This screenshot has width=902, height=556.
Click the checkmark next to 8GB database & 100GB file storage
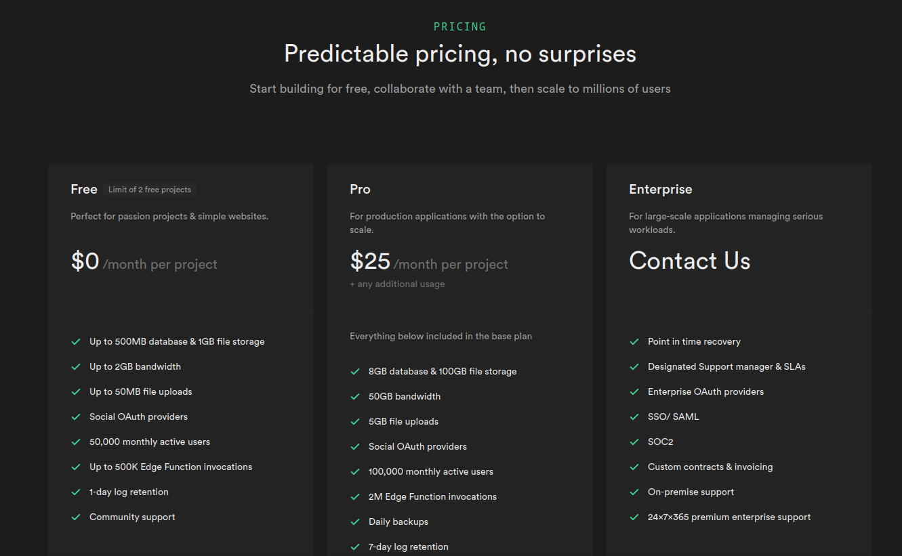pos(355,371)
